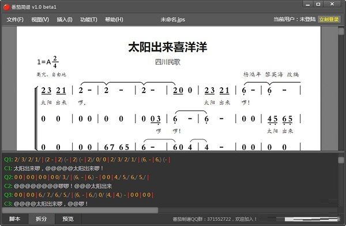Switch to the 预览 tab
The height and width of the screenshot is (226, 346).
[68, 219]
